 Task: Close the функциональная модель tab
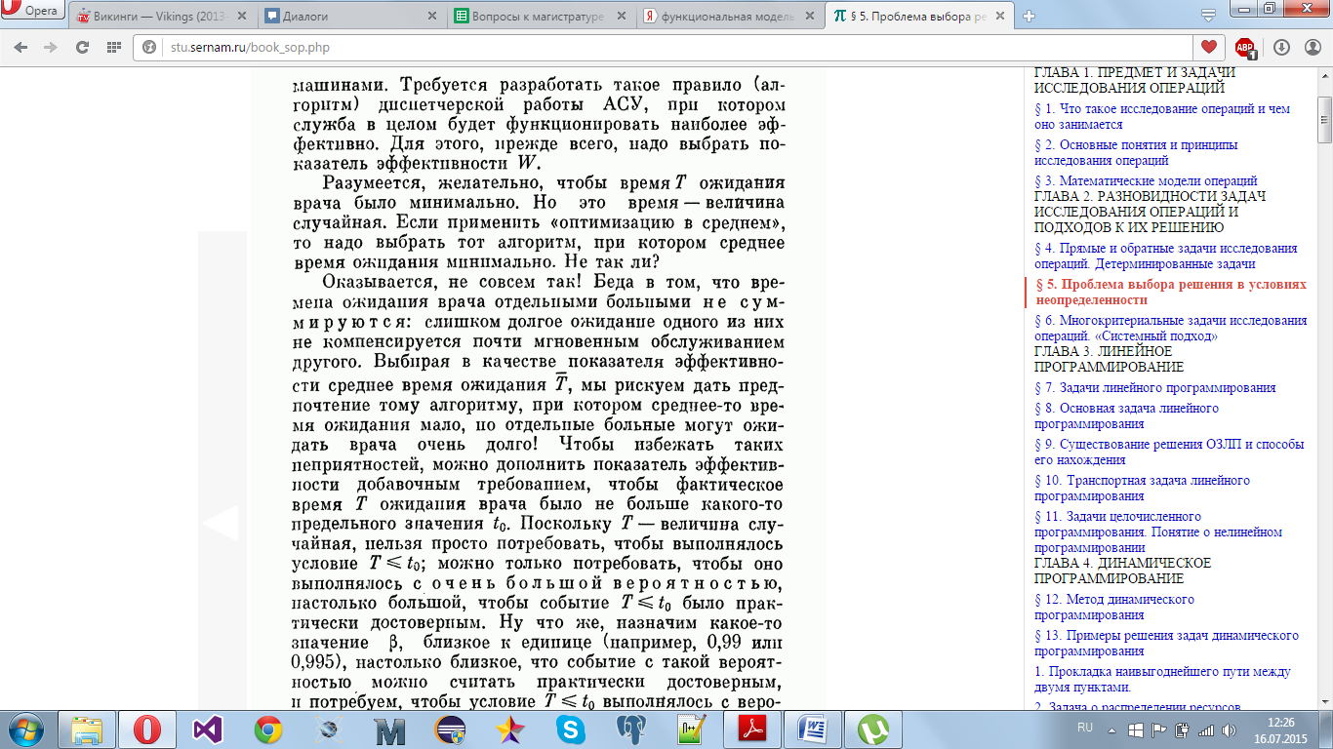point(812,17)
